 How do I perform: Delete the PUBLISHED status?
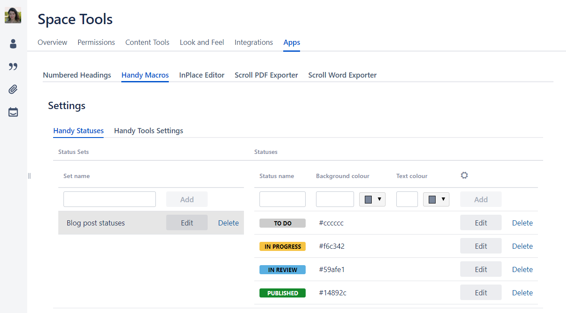coord(522,293)
